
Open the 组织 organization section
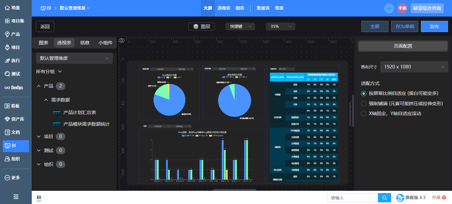(x=13, y=159)
